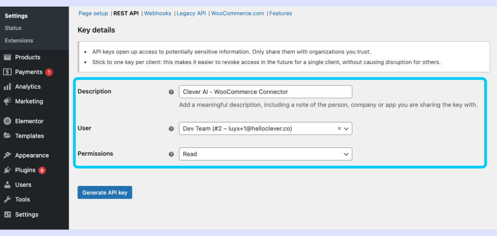Open the Products menu label
497x236 pixels.
tap(28, 57)
